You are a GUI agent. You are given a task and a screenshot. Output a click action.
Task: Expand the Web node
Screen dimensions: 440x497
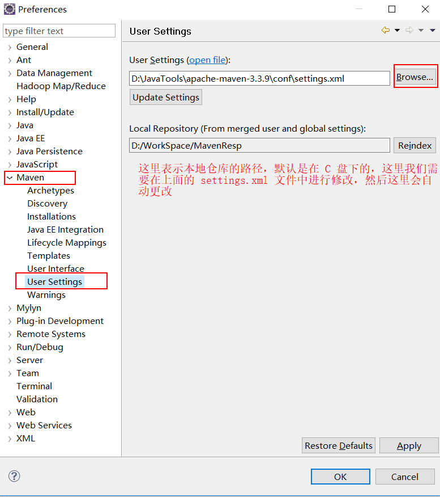point(10,412)
